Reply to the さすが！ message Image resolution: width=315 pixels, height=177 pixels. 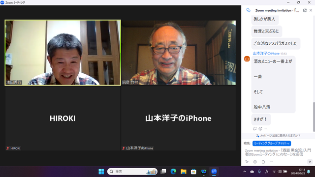pyautogui.click(x=255, y=129)
